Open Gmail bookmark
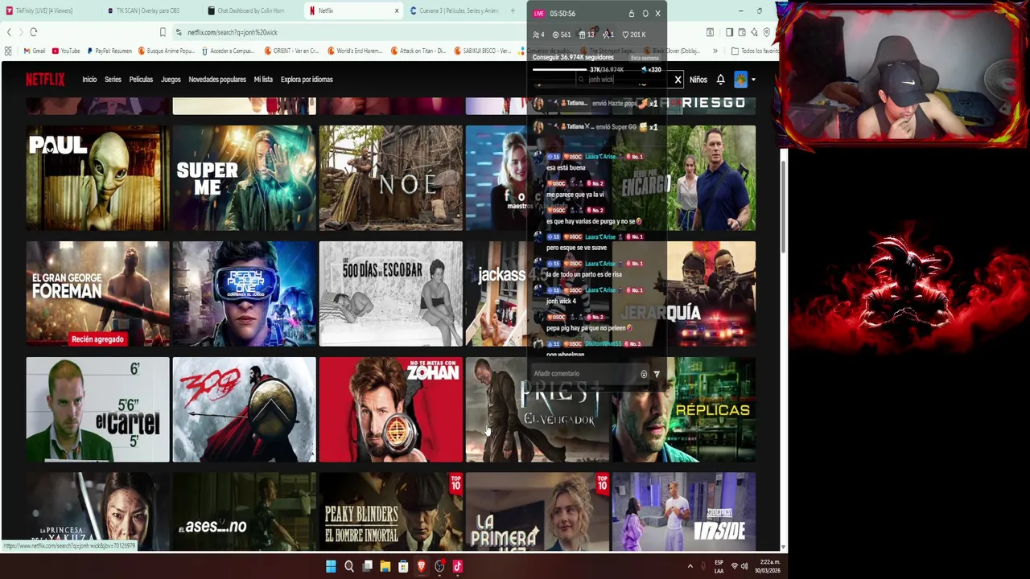1030x579 pixels. tap(34, 51)
